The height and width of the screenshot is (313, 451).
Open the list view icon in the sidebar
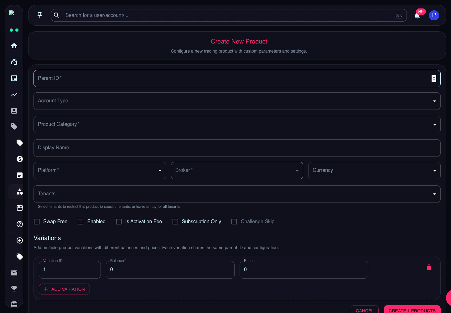click(14, 78)
